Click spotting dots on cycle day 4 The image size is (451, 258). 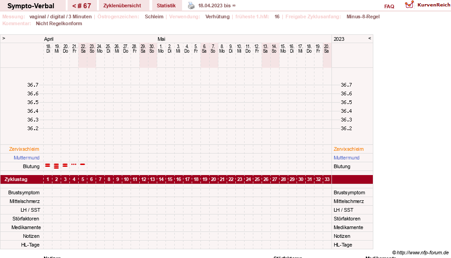74,164
